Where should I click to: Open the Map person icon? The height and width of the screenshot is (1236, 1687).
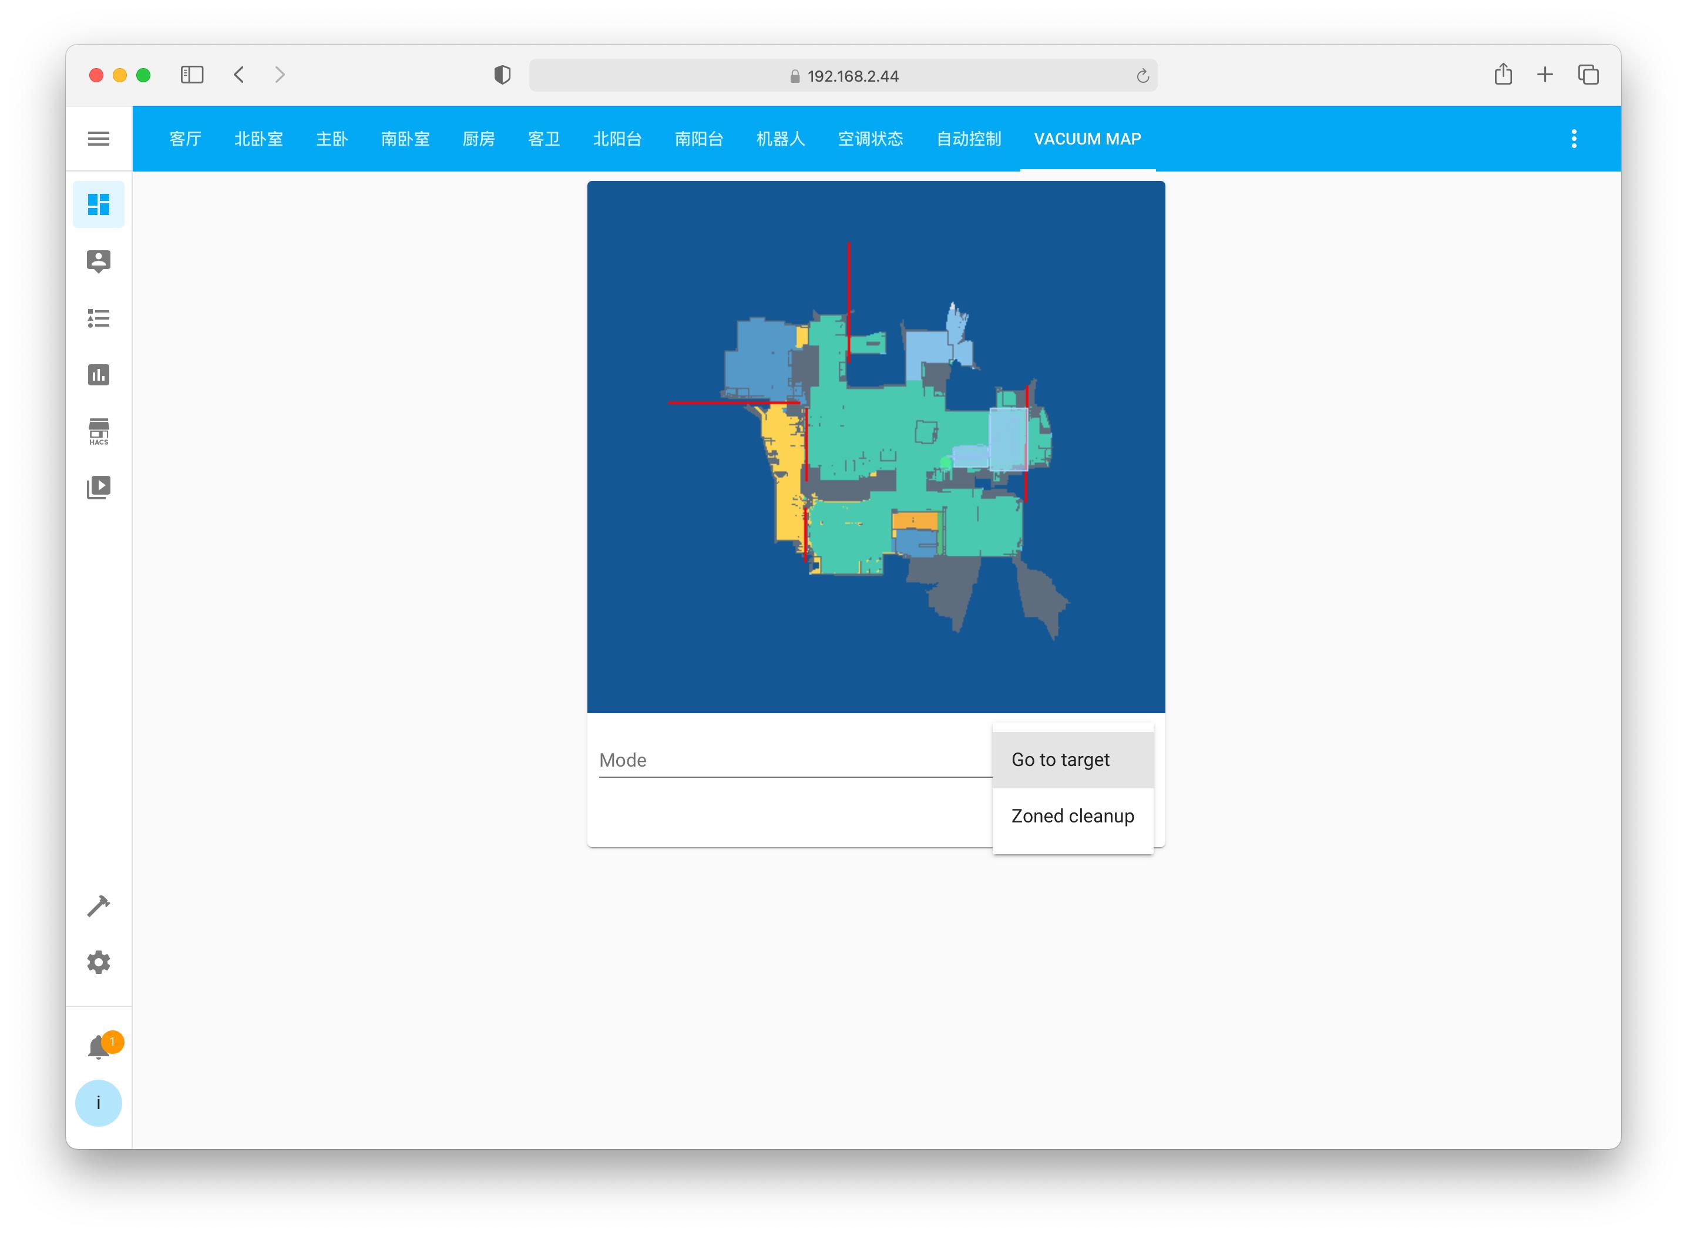point(98,261)
